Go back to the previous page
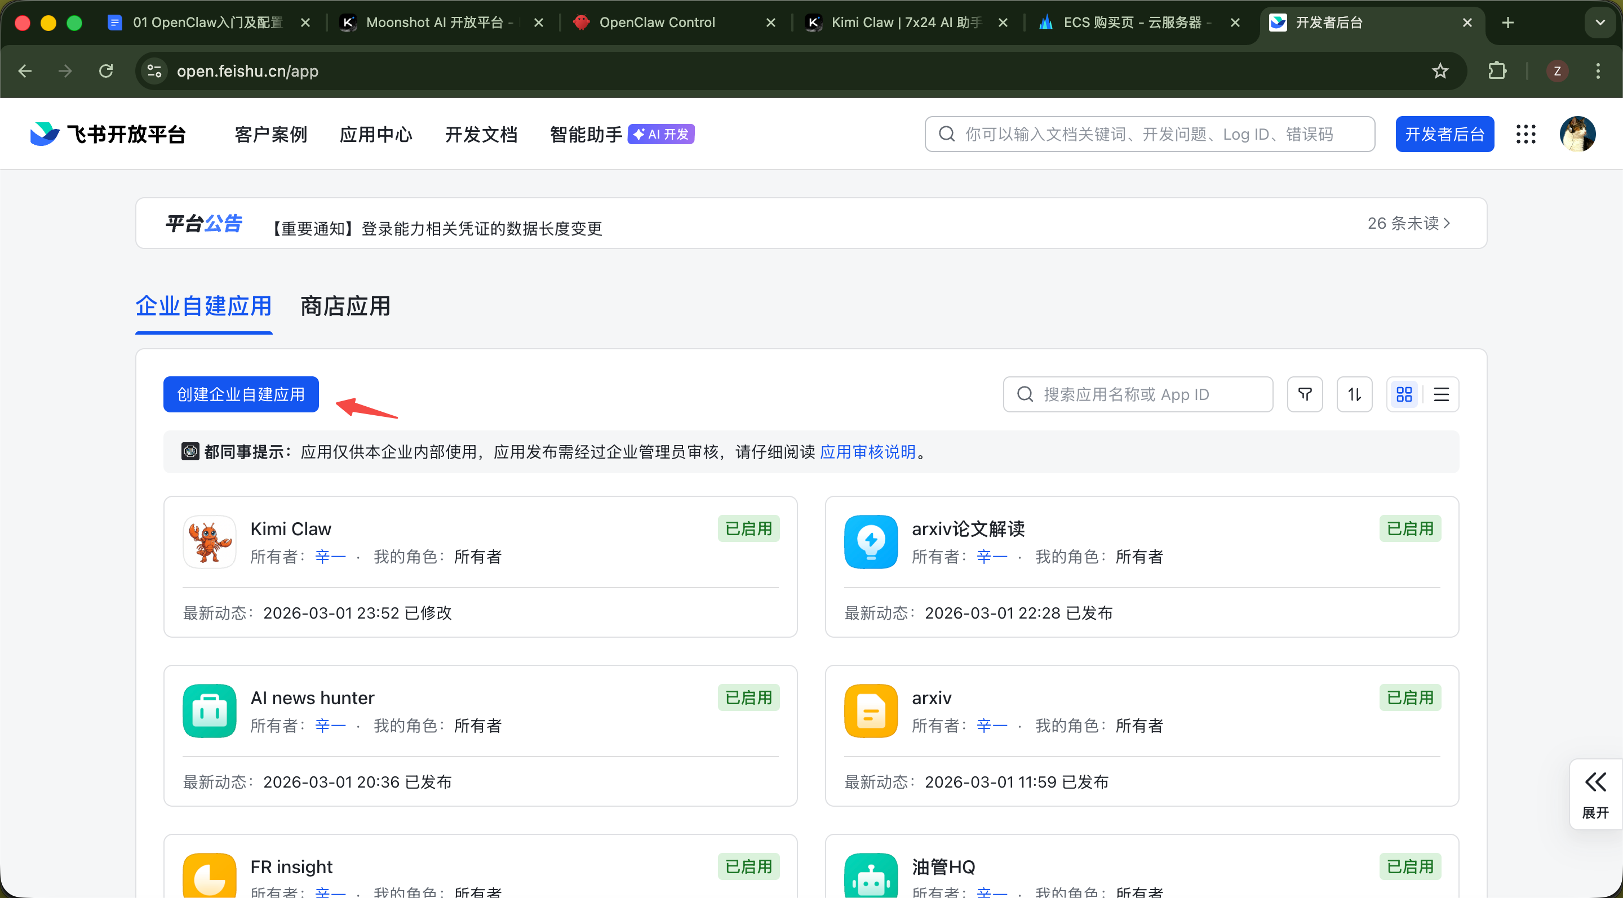1623x898 pixels. click(x=25, y=71)
